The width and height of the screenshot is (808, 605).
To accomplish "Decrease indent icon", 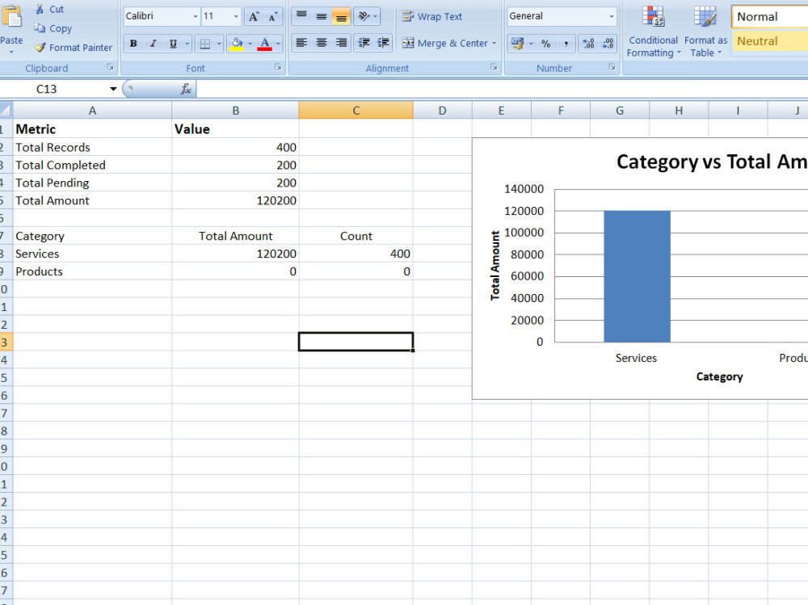I will (x=364, y=43).
